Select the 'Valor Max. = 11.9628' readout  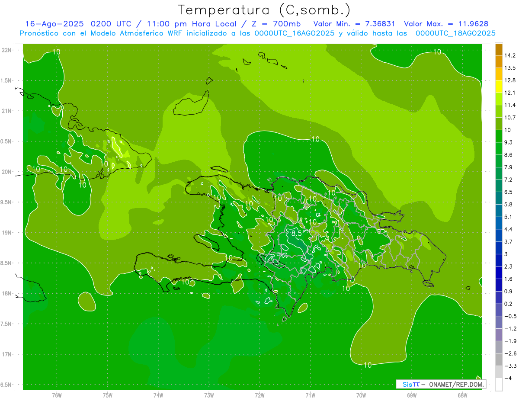pos(446,24)
